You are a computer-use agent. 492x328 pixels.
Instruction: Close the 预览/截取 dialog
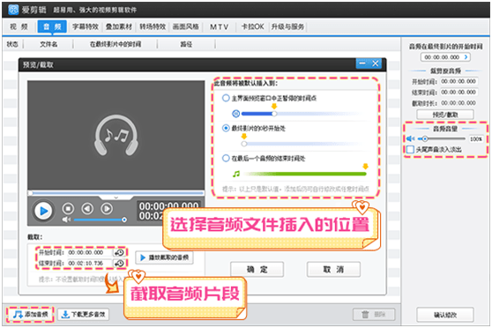coord(376,63)
